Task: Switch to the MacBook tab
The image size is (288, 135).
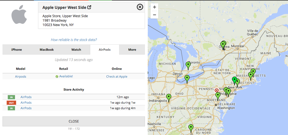Action: tap(47, 50)
